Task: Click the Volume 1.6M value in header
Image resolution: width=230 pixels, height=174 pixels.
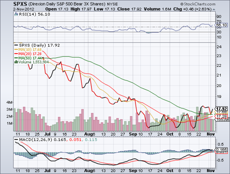Action: pyautogui.click(x=158, y=9)
